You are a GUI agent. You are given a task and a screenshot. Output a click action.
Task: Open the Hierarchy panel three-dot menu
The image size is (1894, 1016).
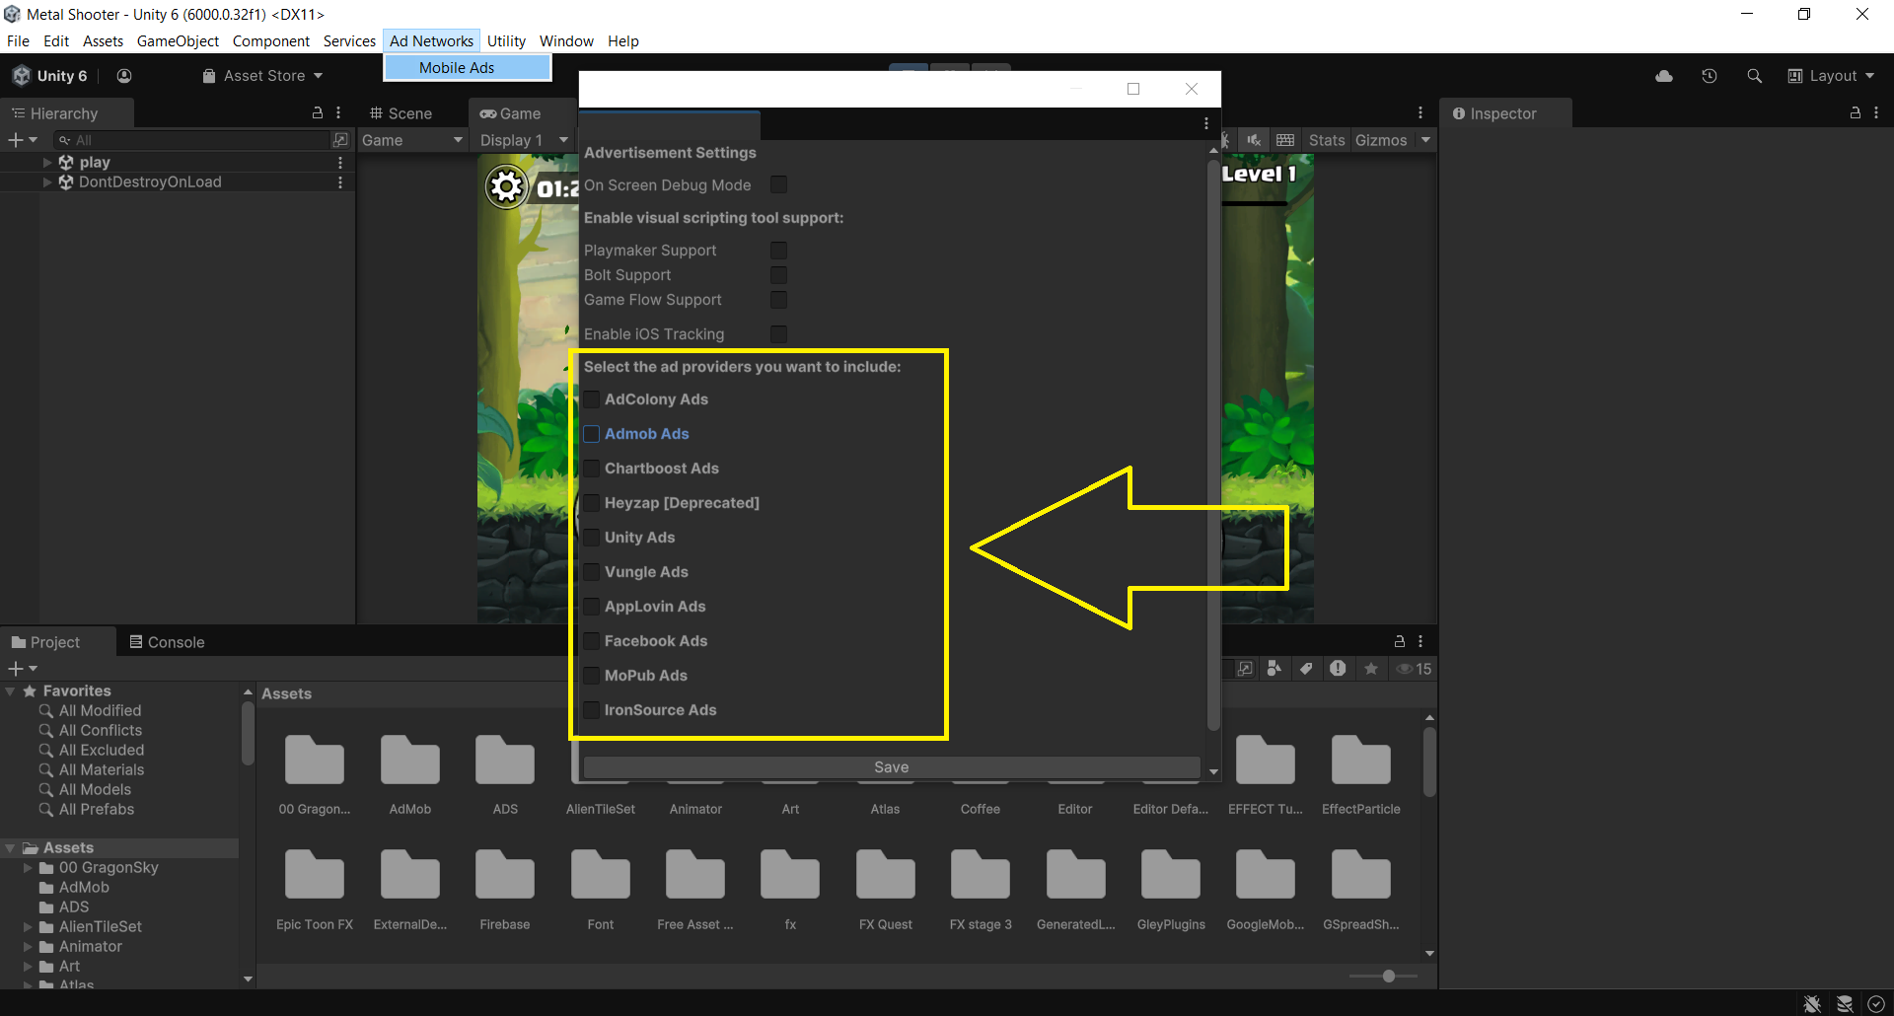click(x=338, y=113)
